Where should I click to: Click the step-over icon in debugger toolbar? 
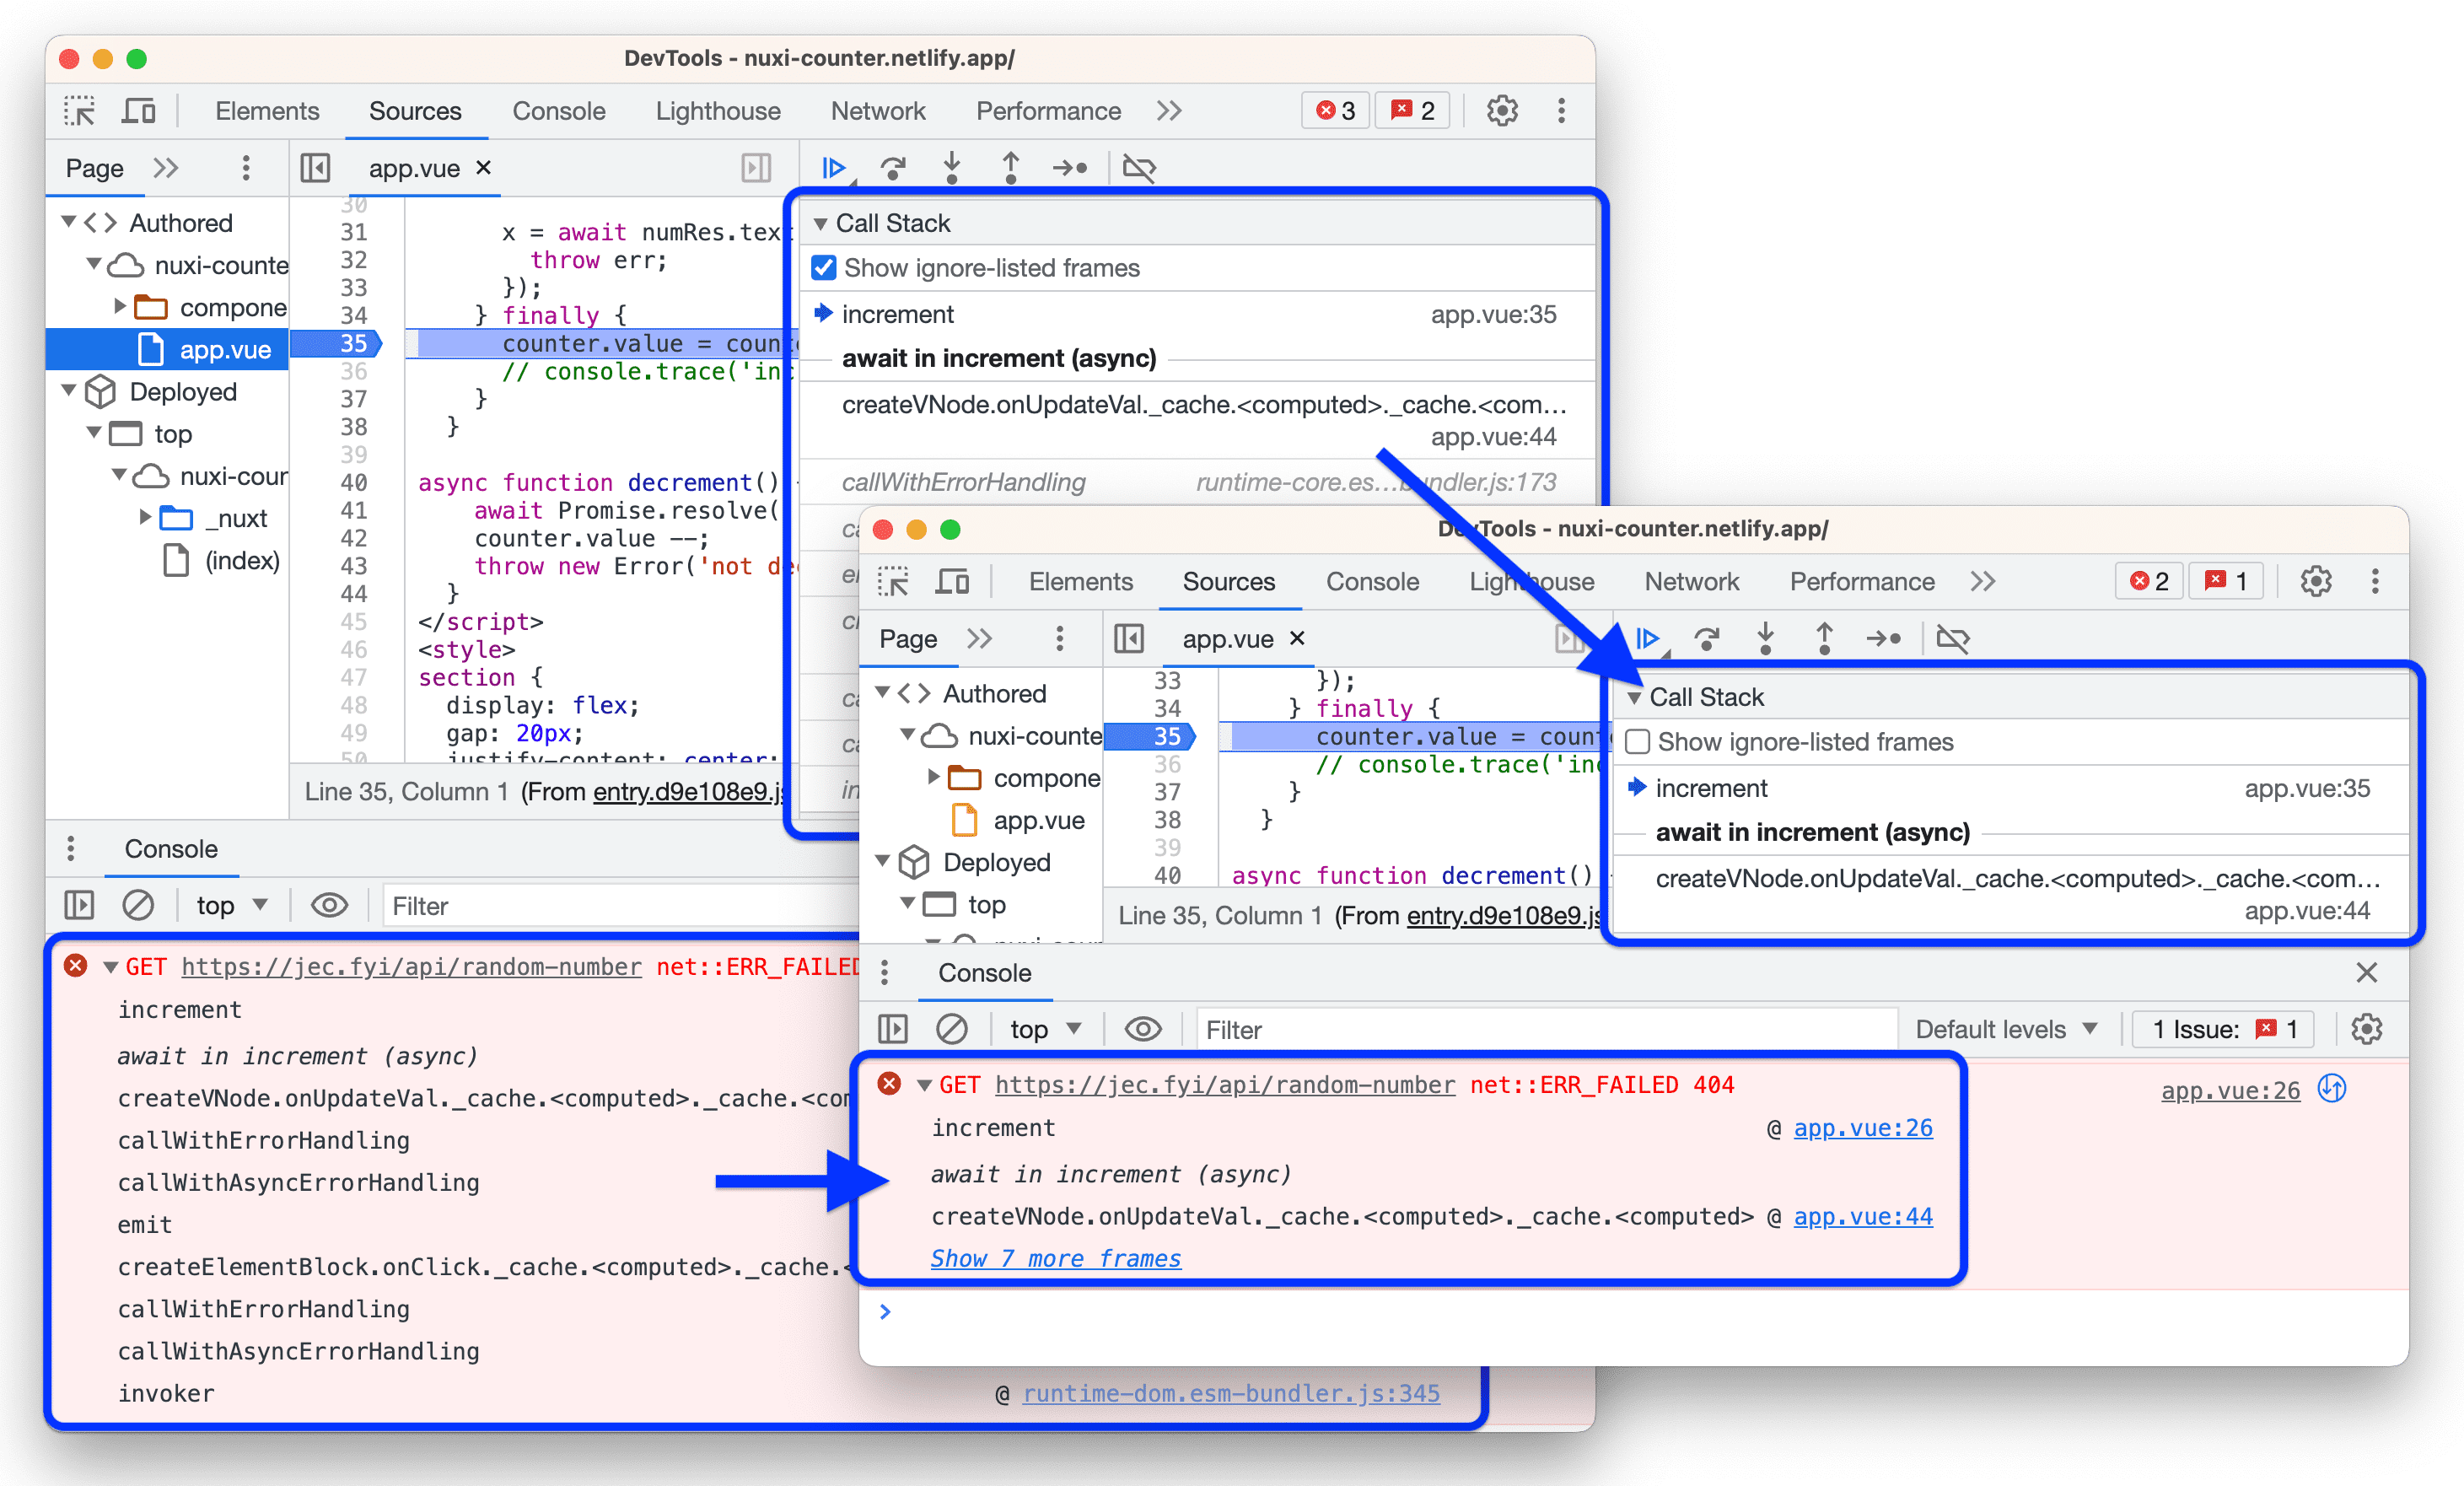pyautogui.click(x=890, y=164)
